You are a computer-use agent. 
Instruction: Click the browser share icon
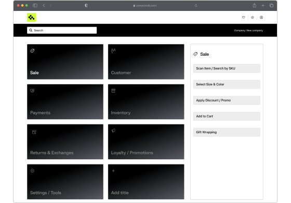pyautogui.click(x=255, y=5)
